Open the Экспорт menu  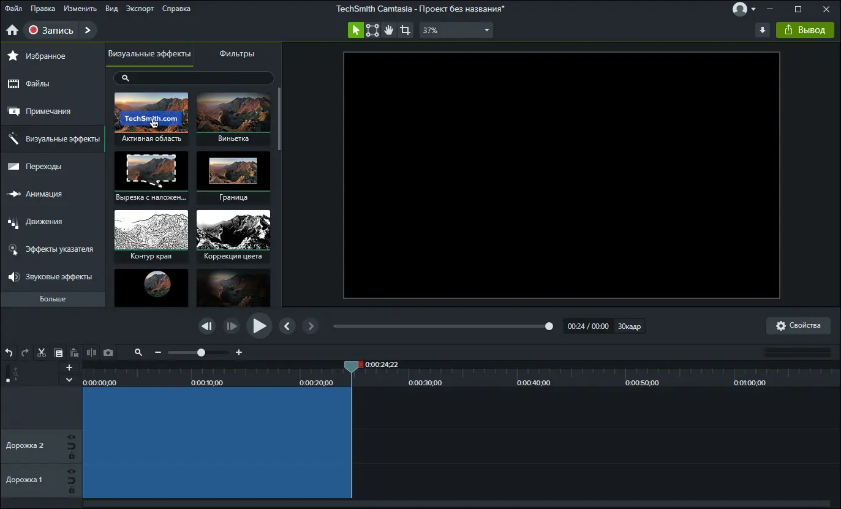[140, 9]
